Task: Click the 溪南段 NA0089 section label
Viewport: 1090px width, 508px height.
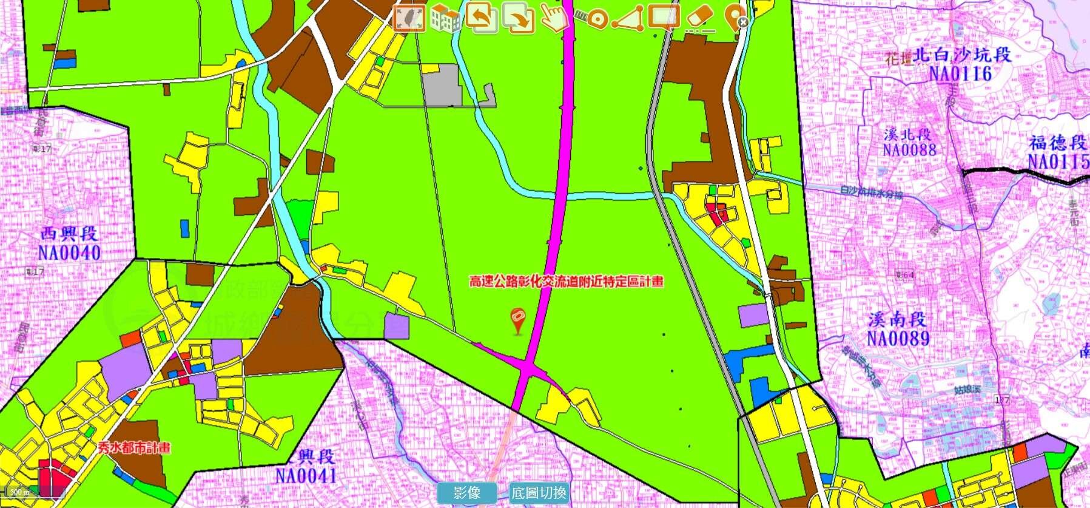Action: point(898,329)
